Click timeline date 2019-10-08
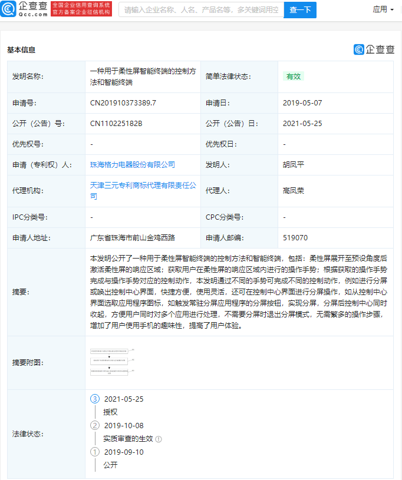 tap(124, 425)
